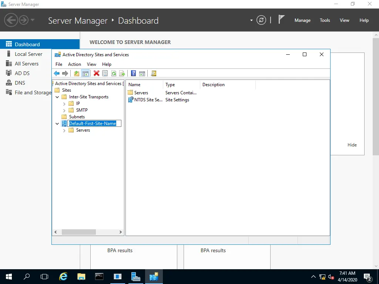Open Task View on taskbar
Viewport: 379px width, 284px height.
tap(44, 277)
